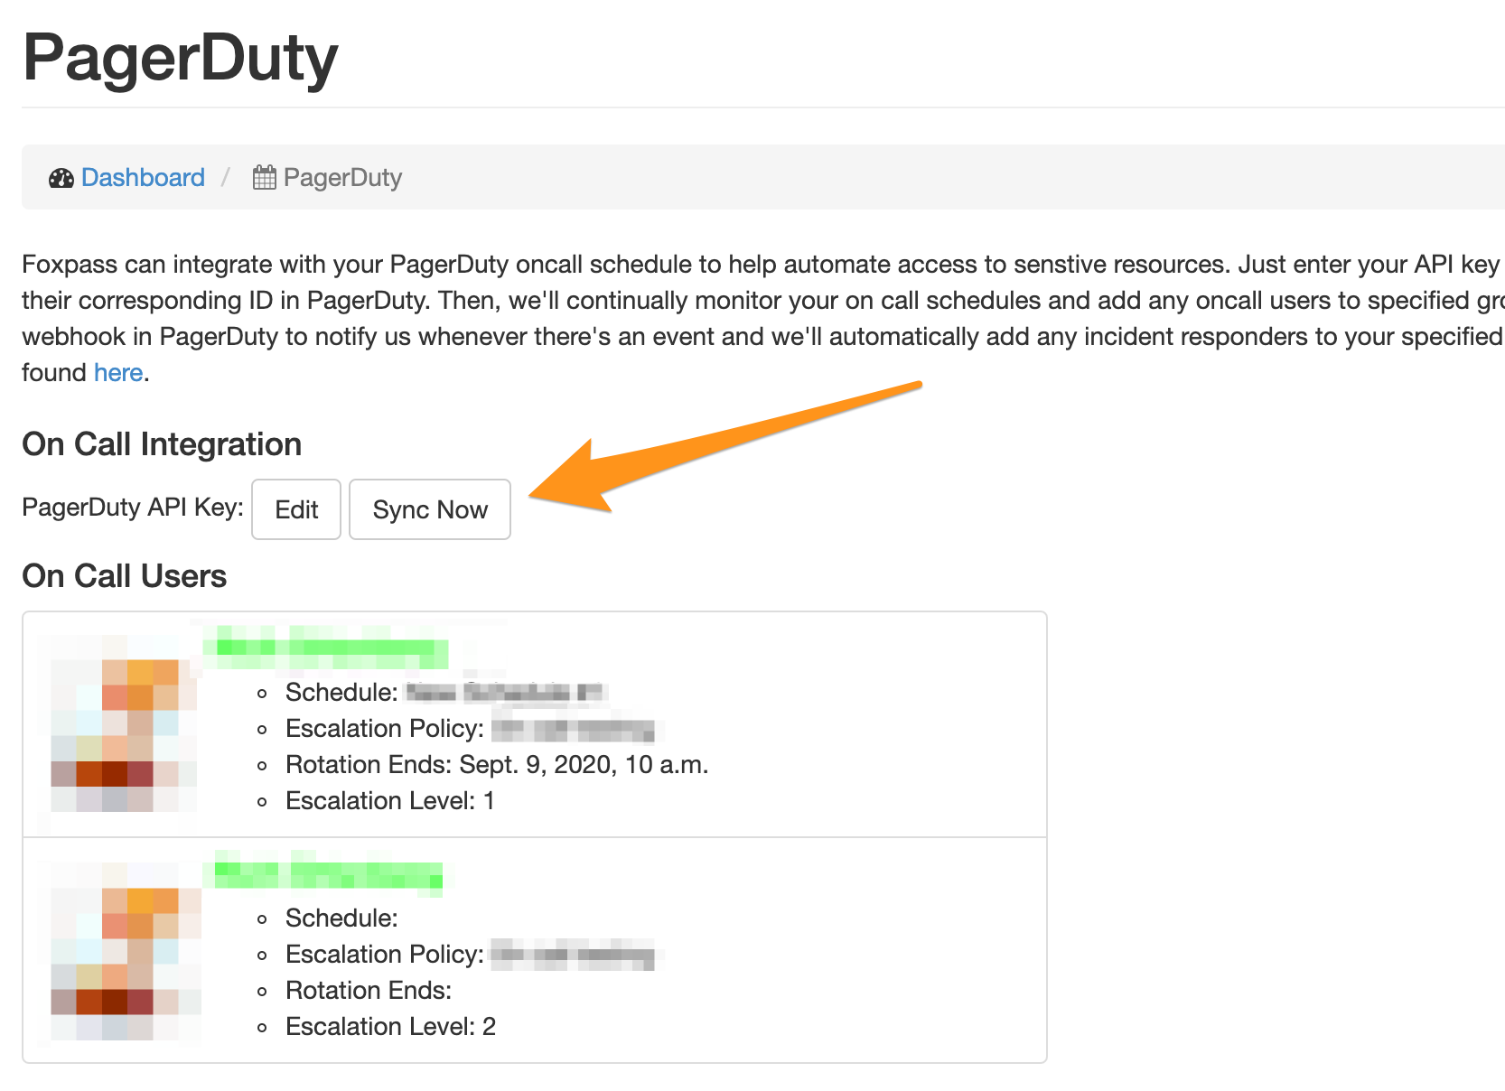Select 'Rotation Ends: Sept. 9, 2020, 10 a.m.' text
This screenshot has width=1505, height=1091.
(x=497, y=765)
